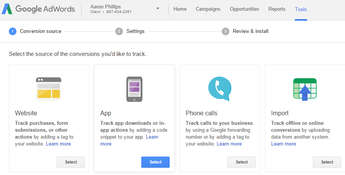The height and width of the screenshot is (175, 345).
Task: Select the Phone calls conversion source
Action: click(x=242, y=162)
